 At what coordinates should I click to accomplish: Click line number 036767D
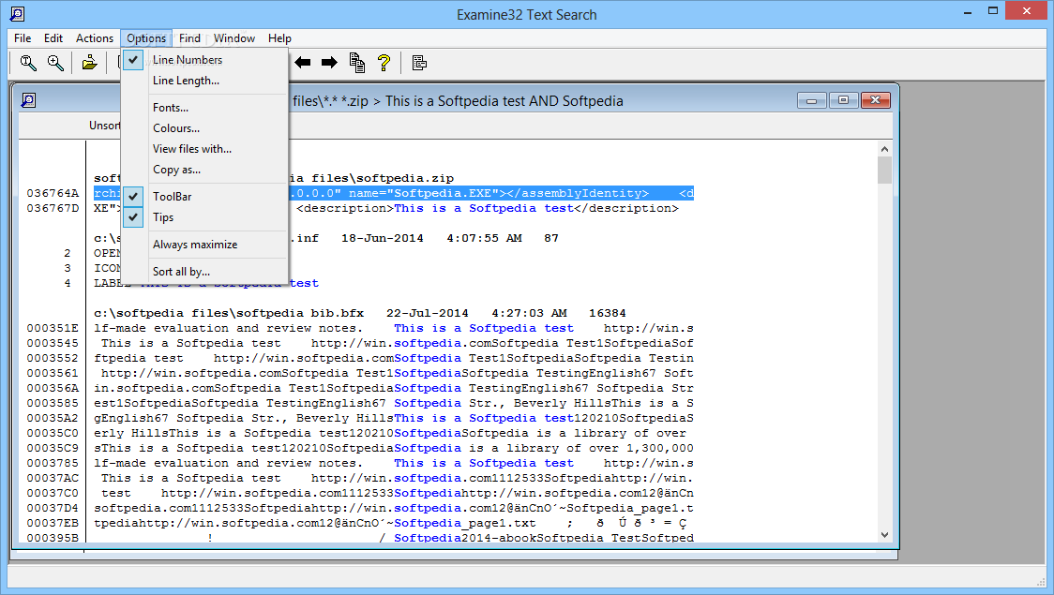point(53,208)
